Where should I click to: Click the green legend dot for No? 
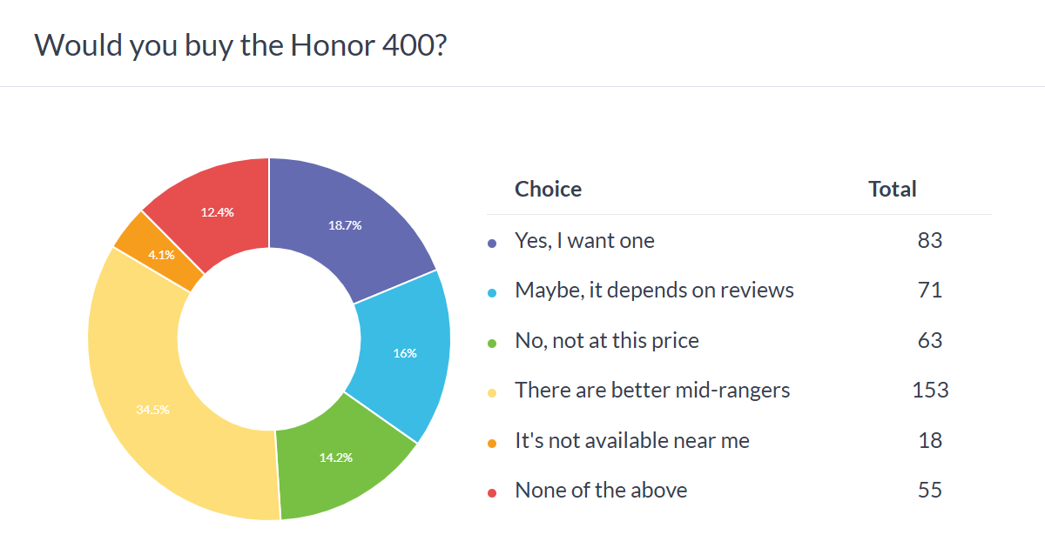point(492,344)
